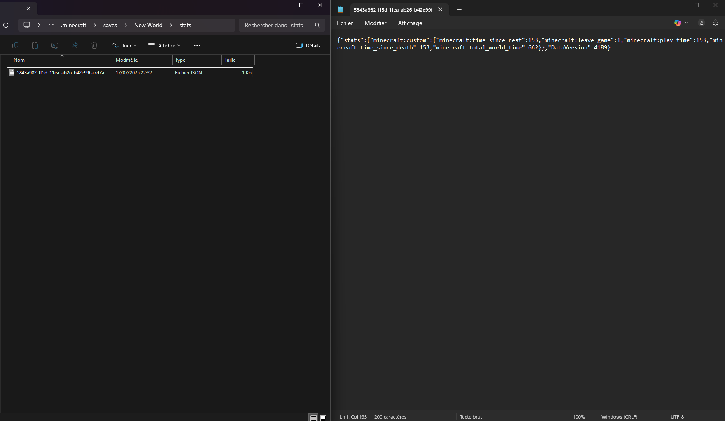Click the 'Fichier JSON' type cell
The height and width of the screenshot is (421, 725).
189,72
